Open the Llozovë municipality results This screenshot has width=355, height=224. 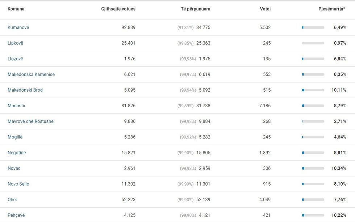coord(15,59)
